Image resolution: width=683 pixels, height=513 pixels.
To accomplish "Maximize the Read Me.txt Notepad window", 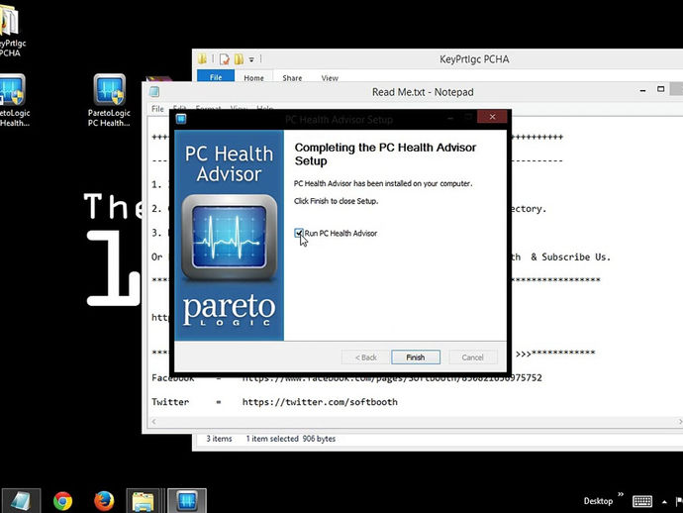I will pos(660,89).
